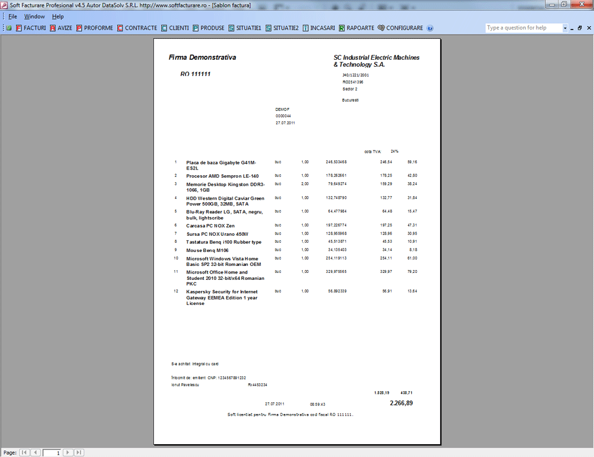The image size is (594, 457).
Task: Click the name 'Ionut Pavelescu'
Action: pos(185,385)
